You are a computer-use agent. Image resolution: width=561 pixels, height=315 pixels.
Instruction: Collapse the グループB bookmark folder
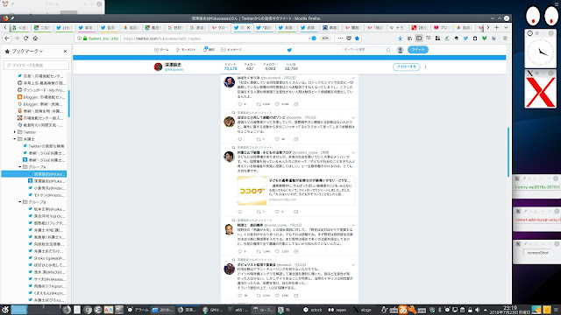20,202
